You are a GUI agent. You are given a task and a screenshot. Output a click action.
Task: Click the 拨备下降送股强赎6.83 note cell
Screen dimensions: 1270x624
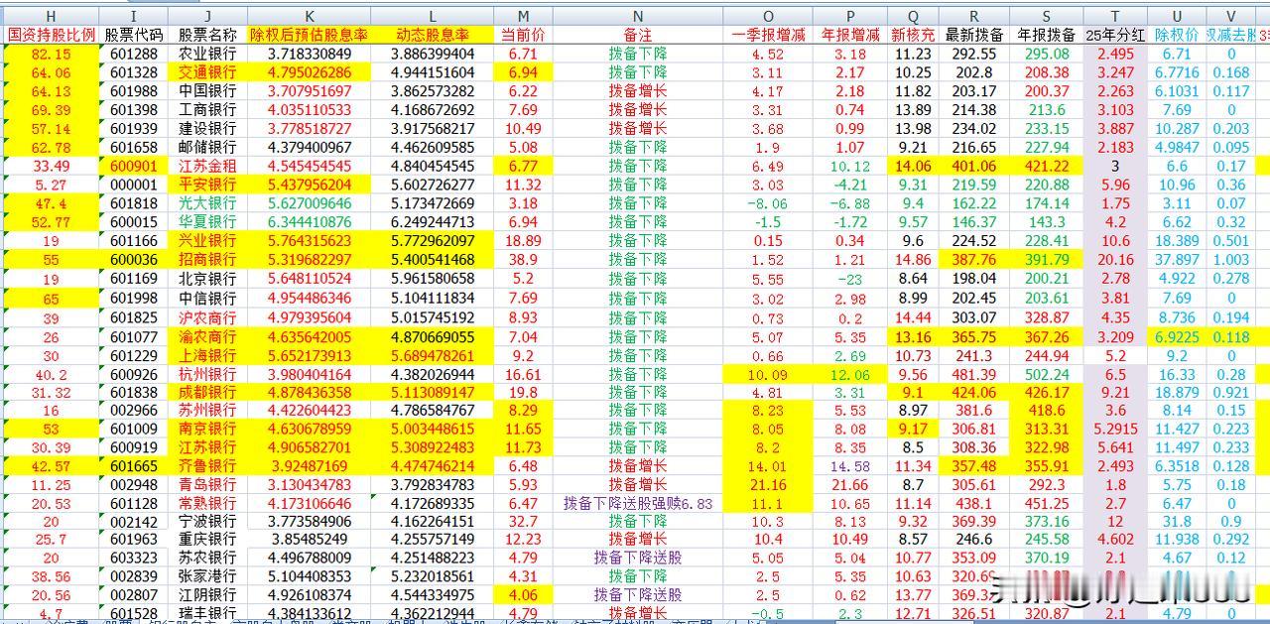pyautogui.click(x=637, y=503)
